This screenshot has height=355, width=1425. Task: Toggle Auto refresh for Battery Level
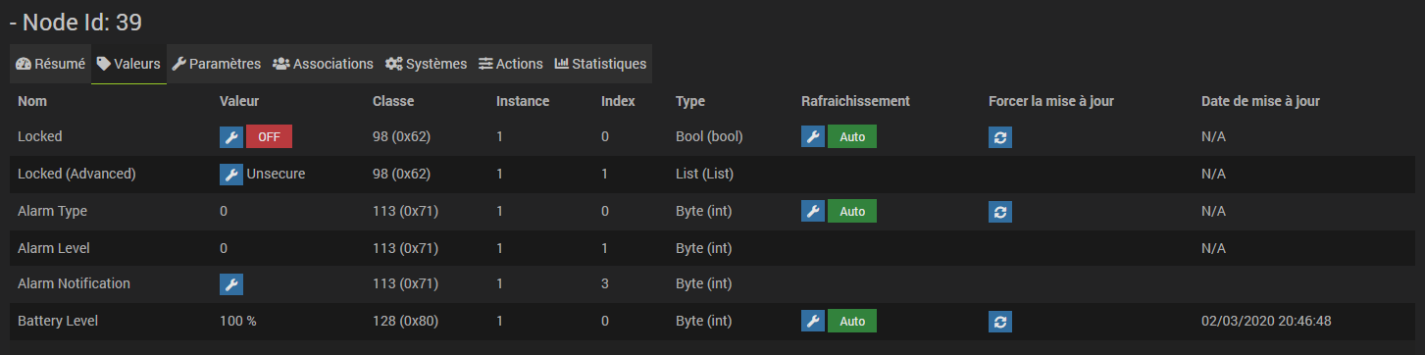point(852,321)
